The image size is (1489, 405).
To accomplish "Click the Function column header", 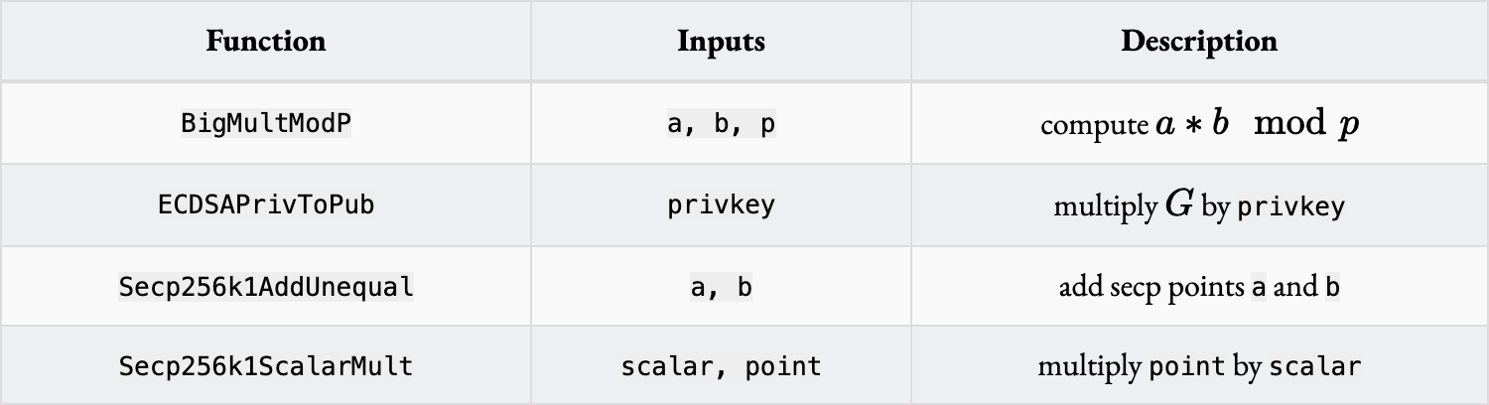I will (x=265, y=42).
